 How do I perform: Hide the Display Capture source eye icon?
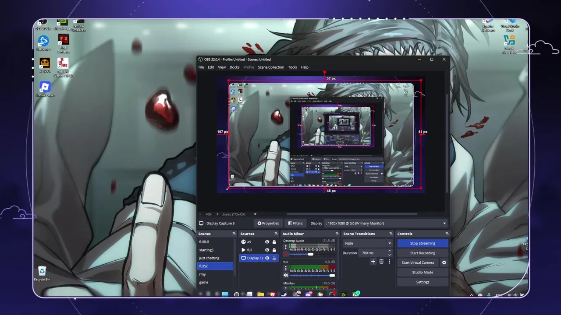(x=267, y=258)
